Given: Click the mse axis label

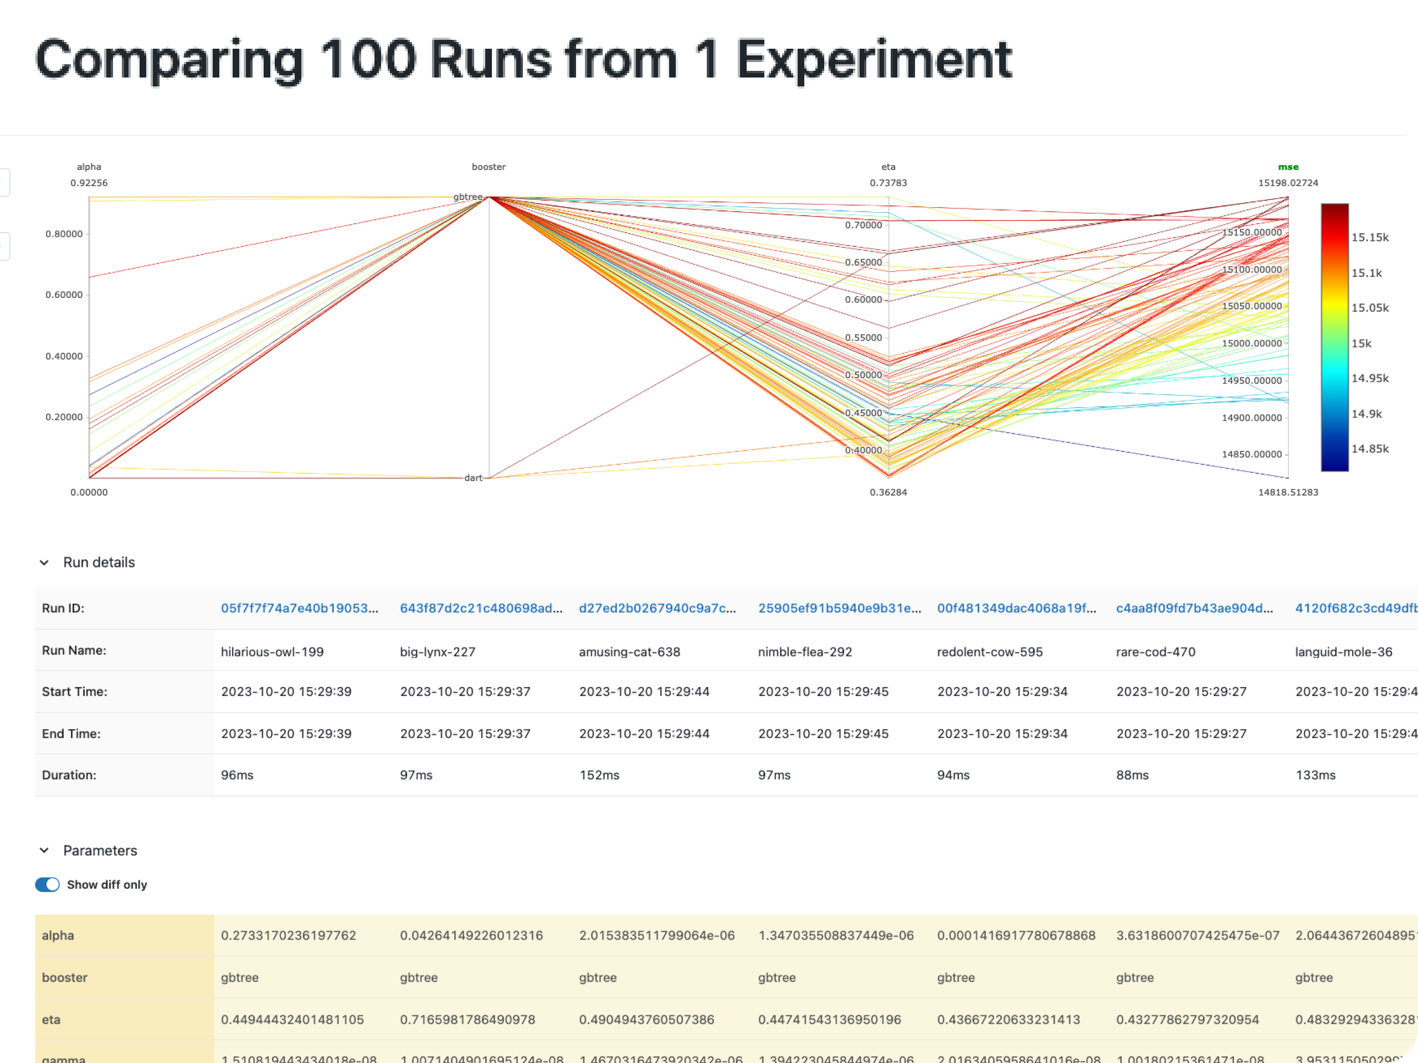Looking at the screenshot, I should click(x=1288, y=167).
